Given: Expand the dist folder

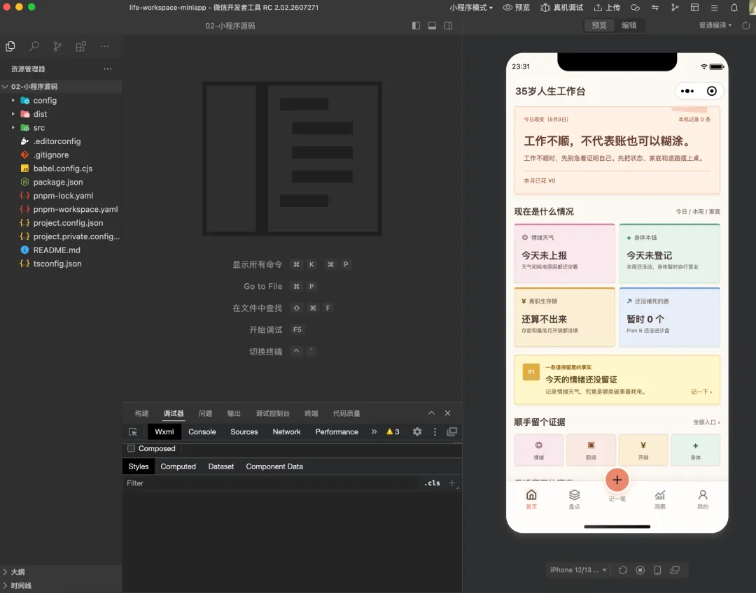Looking at the screenshot, I should pyautogui.click(x=61, y=114).
